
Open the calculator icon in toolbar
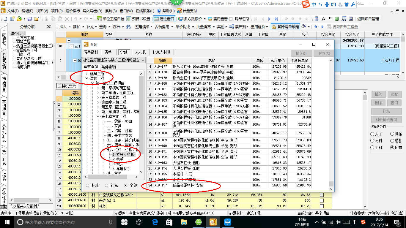tap(317, 19)
